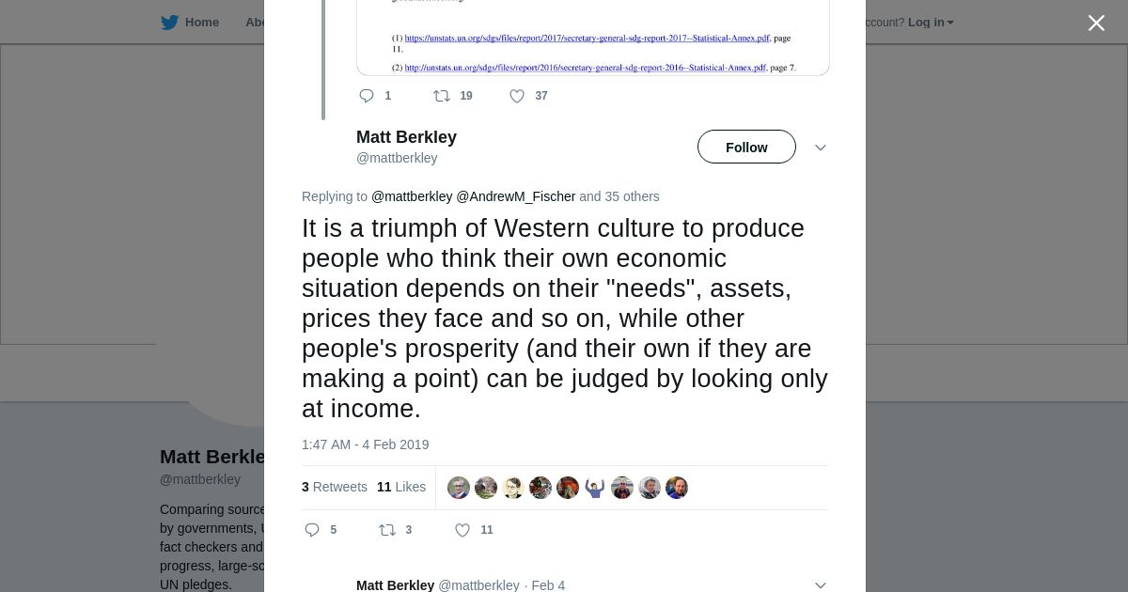Click the last liker avatar thumbnail
This screenshot has height=592, width=1128.
(677, 488)
